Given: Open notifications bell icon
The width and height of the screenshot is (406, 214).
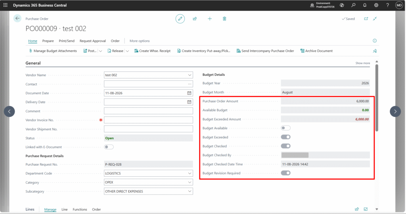Looking at the screenshot, I should pos(365,5).
